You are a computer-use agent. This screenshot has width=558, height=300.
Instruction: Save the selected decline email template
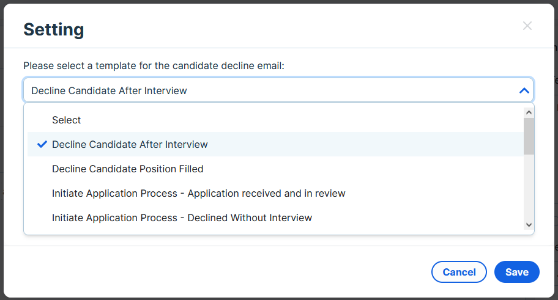(517, 272)
